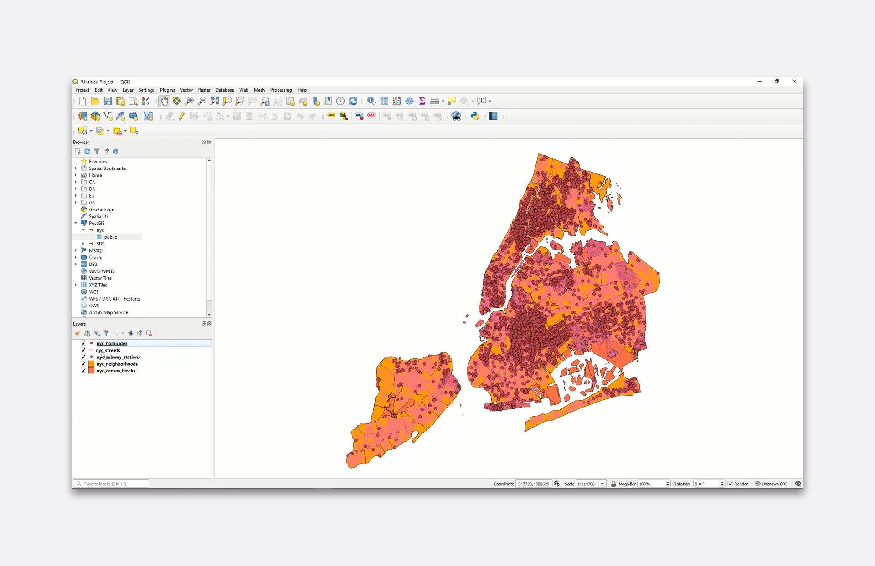Click the Identify Features tool
Screen dimensions: 875x566
tap(371, 101)
